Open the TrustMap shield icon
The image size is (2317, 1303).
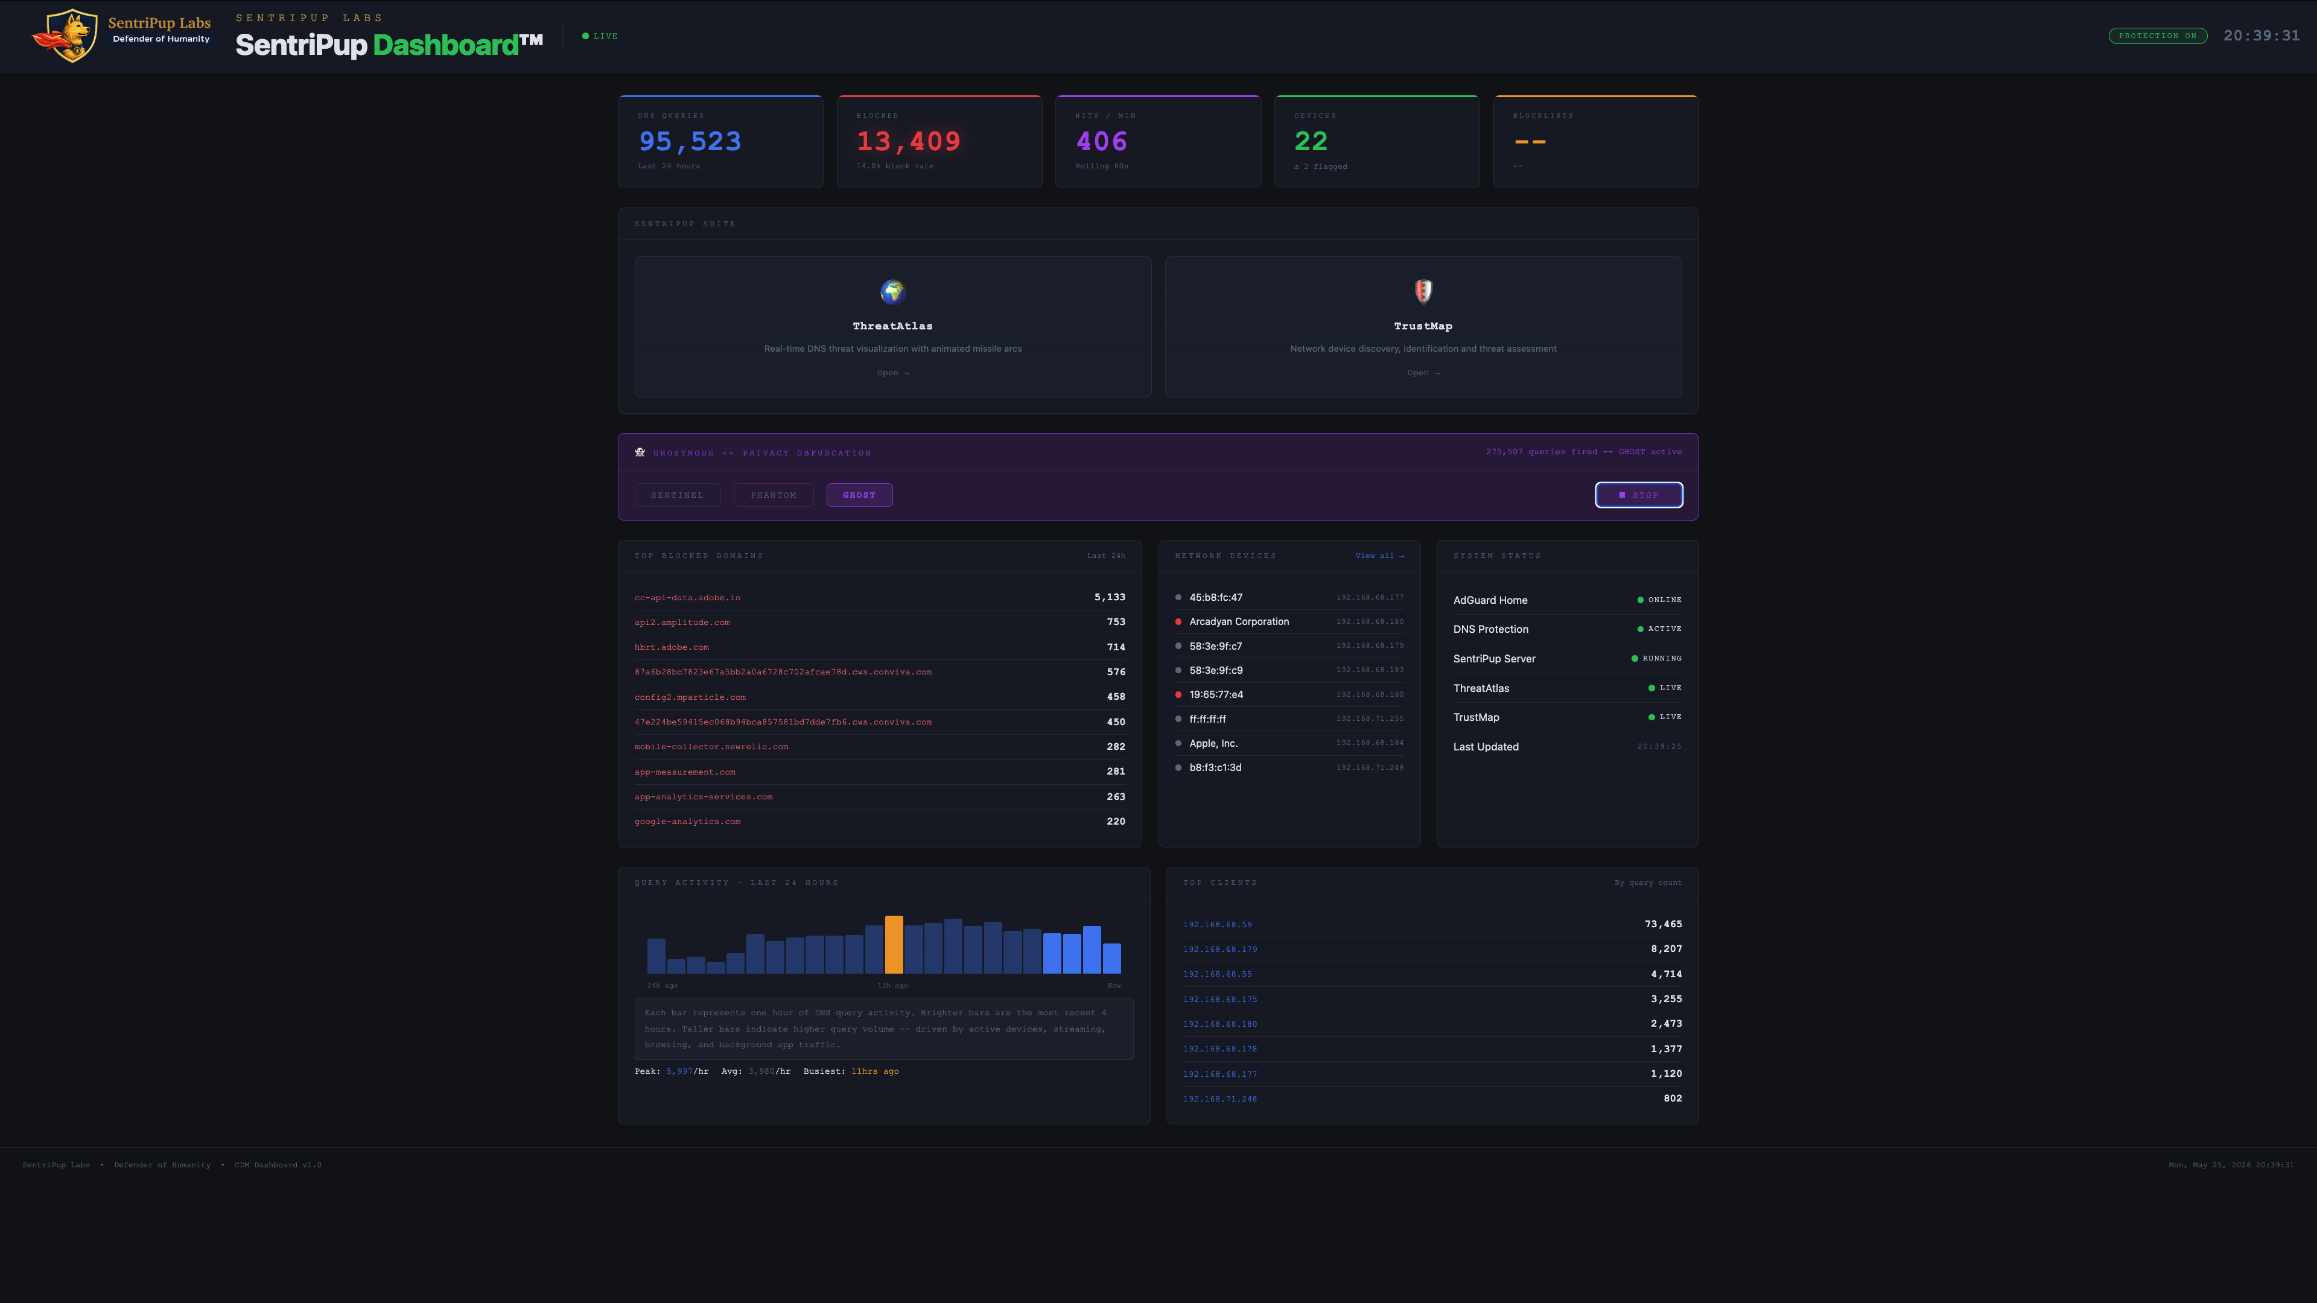(x=1423, y=291)
